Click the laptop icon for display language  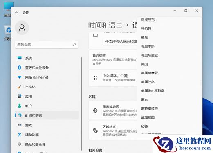point(95,36)
